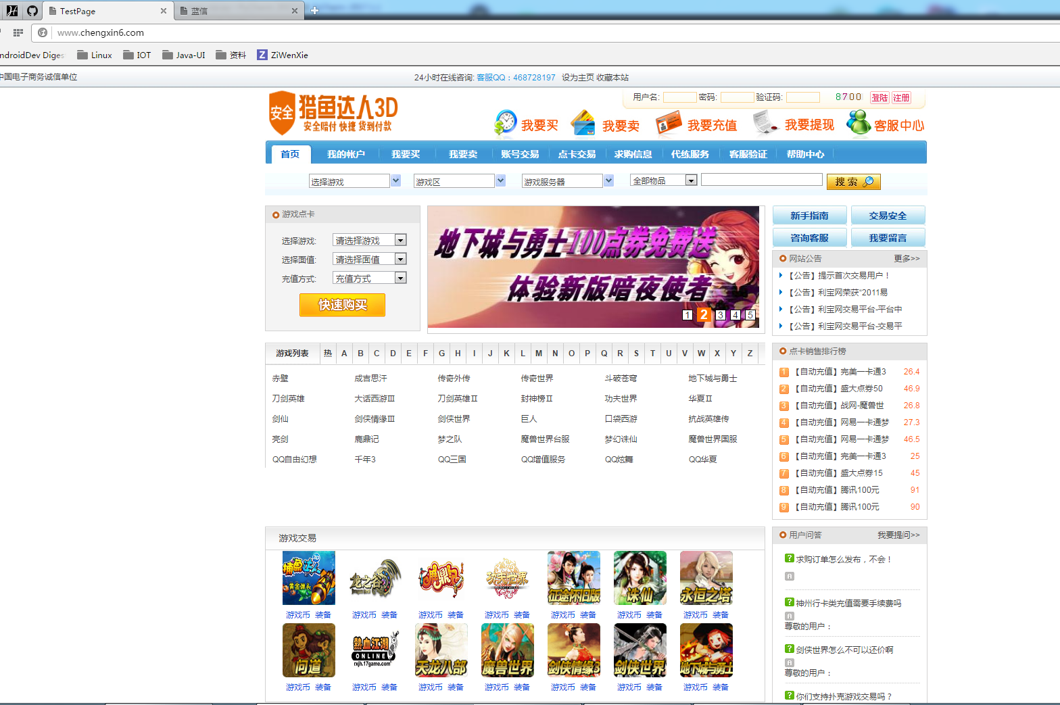Click the 我要提现 document icon
Screen dimensions: 1060x705
[x=766, y=123]
